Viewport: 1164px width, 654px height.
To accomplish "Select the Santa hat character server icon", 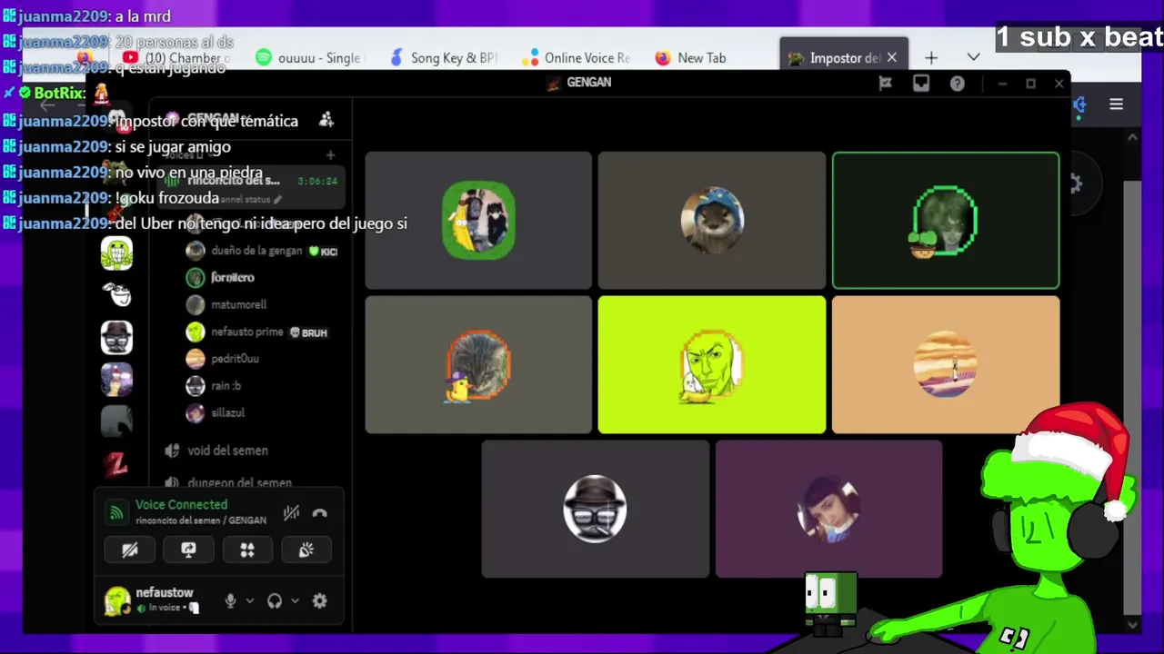I will (116, 379).
